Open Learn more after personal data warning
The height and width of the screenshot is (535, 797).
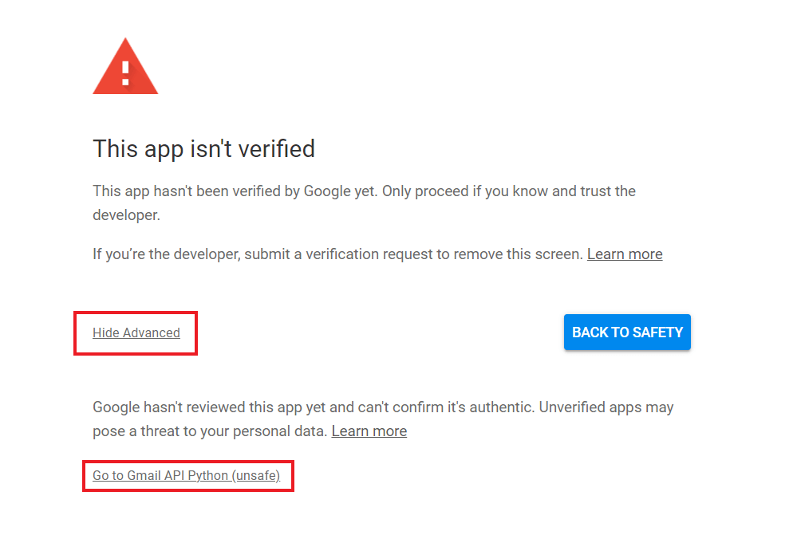pyautogui.click(x=369, y=431)
